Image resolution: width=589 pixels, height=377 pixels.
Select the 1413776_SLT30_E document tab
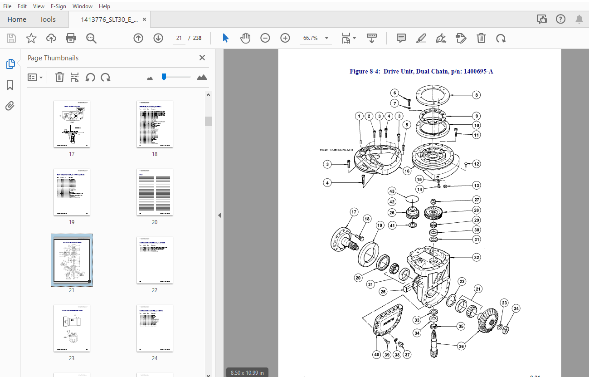109,20
